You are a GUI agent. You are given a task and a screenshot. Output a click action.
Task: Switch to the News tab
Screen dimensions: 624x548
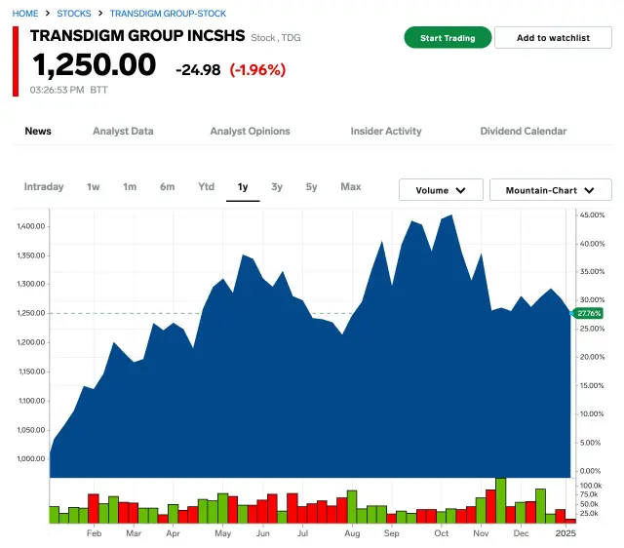coord(38,131)
